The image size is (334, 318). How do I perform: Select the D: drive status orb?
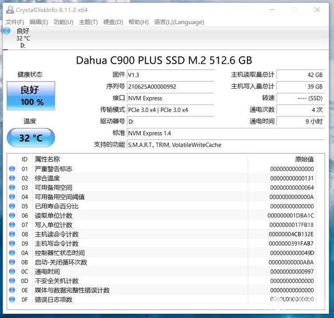(x=7, y=31)
